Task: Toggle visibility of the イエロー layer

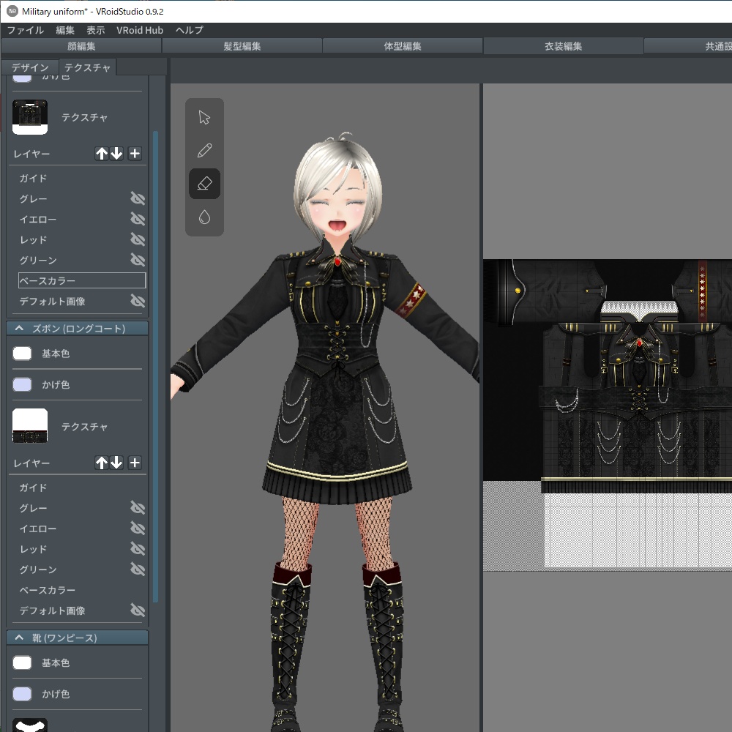Action: 138,219
